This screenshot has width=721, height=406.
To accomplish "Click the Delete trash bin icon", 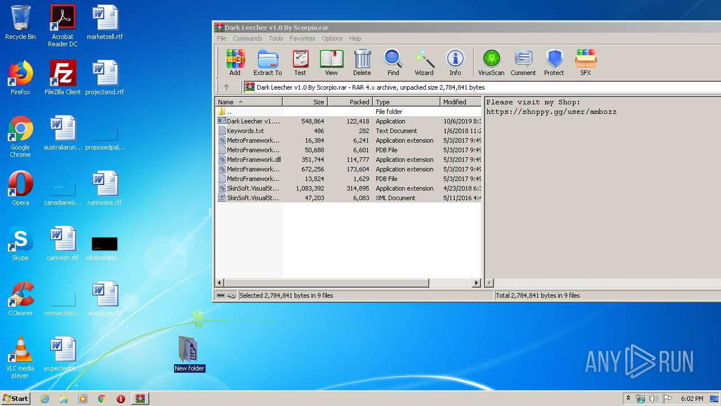I will tap(362, 62).
